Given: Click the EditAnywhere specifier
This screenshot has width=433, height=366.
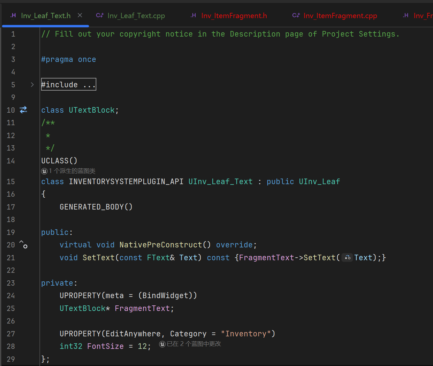Looking at the screenshot, I should tap(133, 334).
